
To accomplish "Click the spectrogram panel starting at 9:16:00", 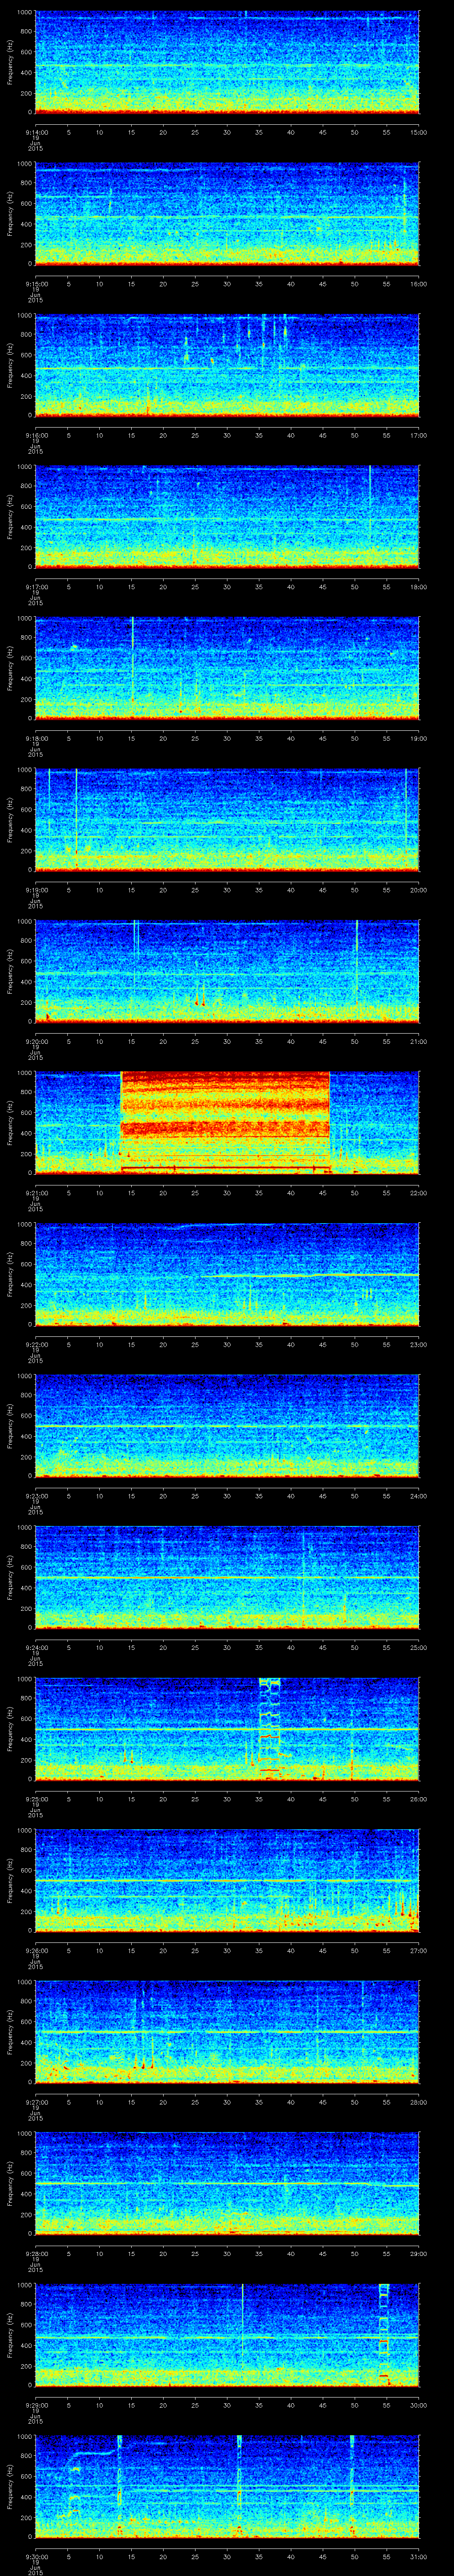I will [x=227, y=366].
